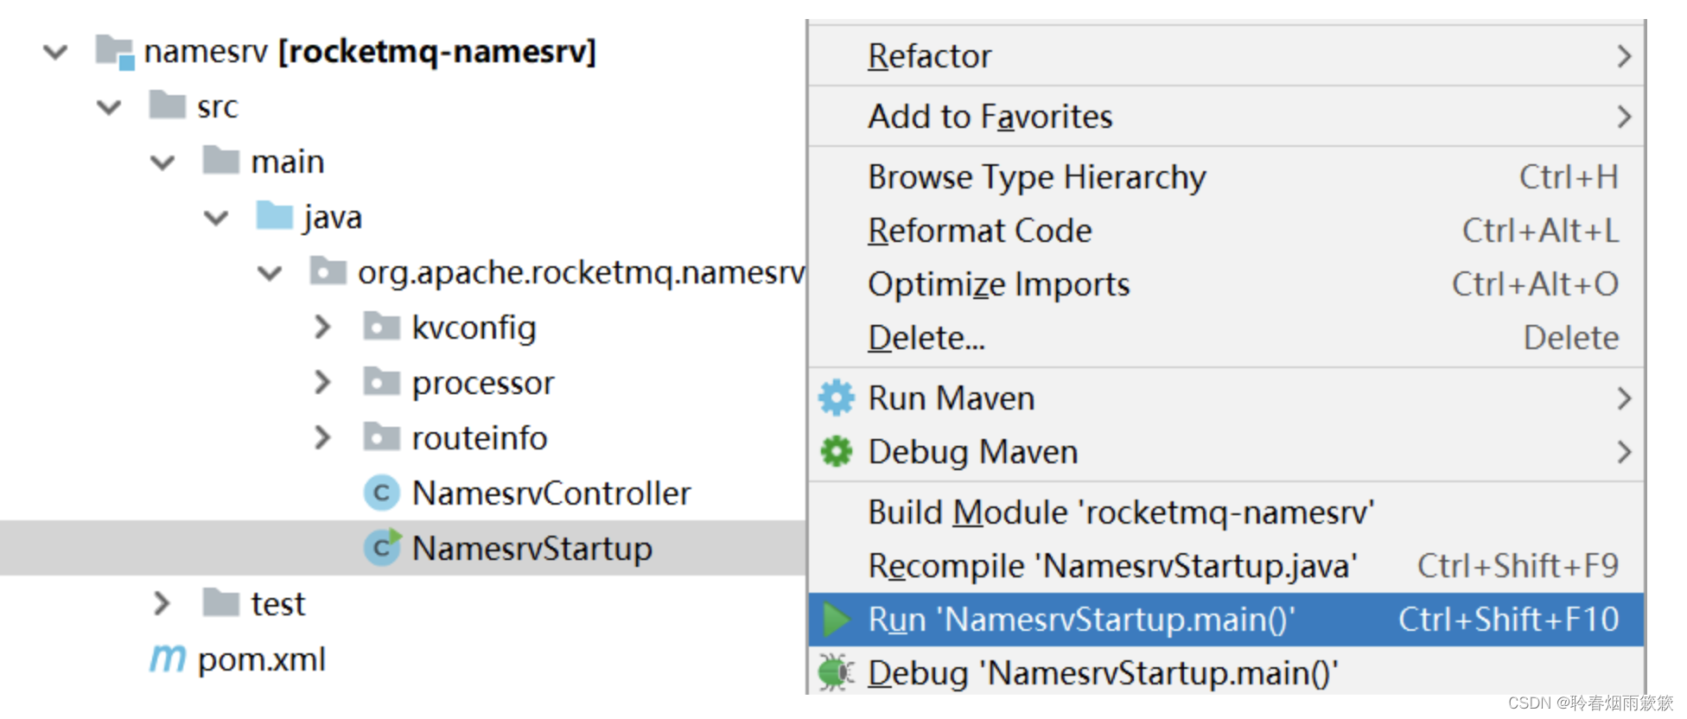Screen dimensions: 1687x719
Task: Collapse the java folder node
Action: (216, 218)
